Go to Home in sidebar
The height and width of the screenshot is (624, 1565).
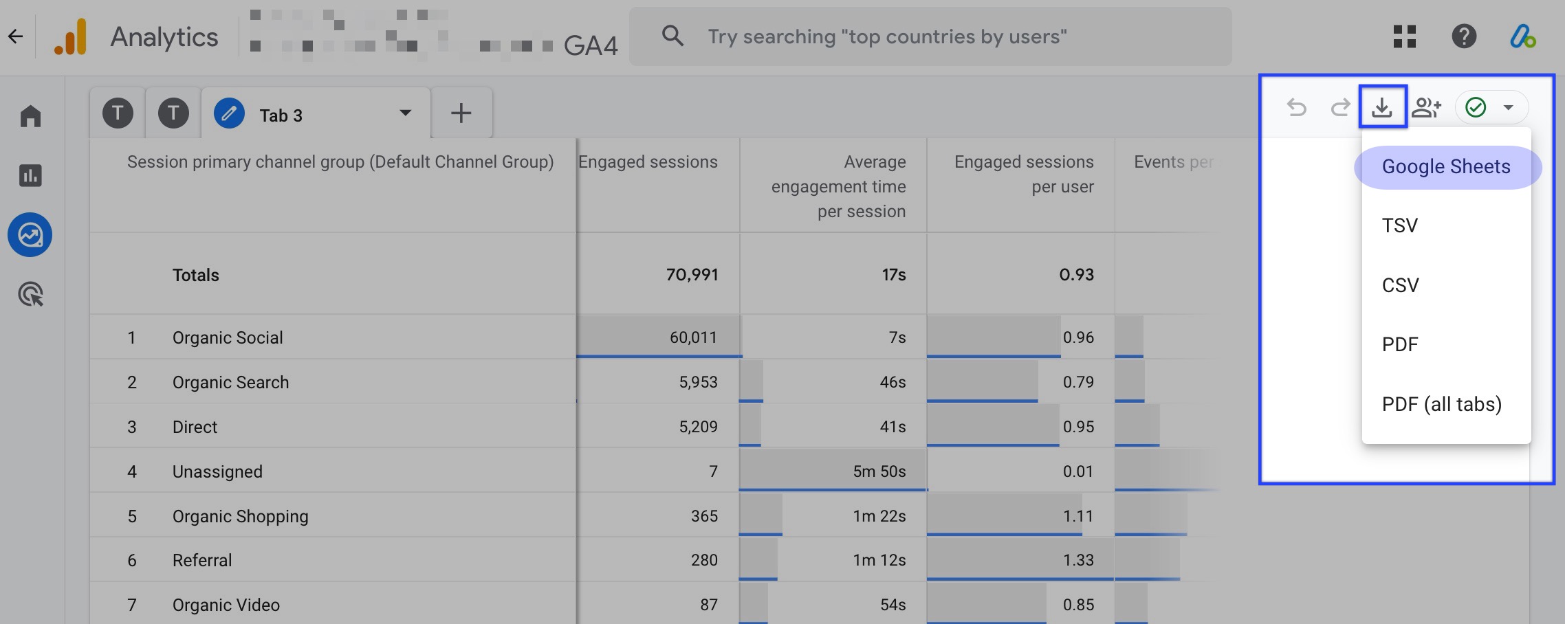tap(30, 115)
